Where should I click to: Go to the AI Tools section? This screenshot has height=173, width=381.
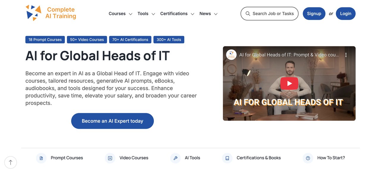click(192, 158)
